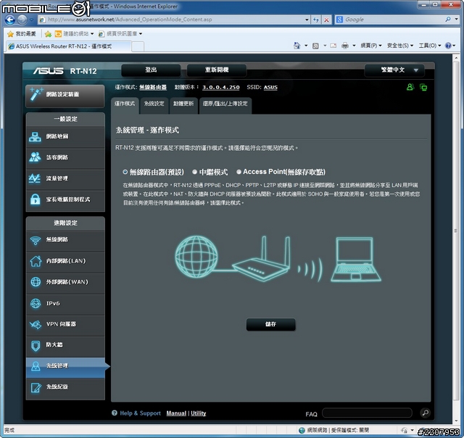Click the green network devices status icon
The image size is (464, 438).
click(x=423, y=87)
